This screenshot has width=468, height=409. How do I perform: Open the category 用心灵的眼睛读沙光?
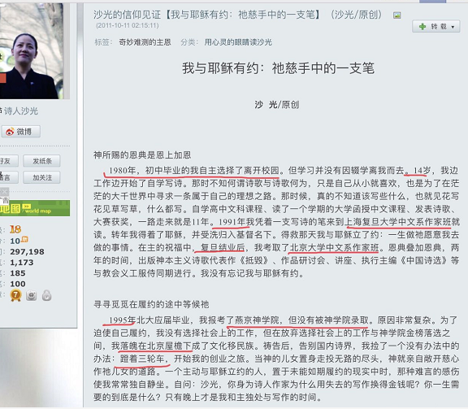238,42
